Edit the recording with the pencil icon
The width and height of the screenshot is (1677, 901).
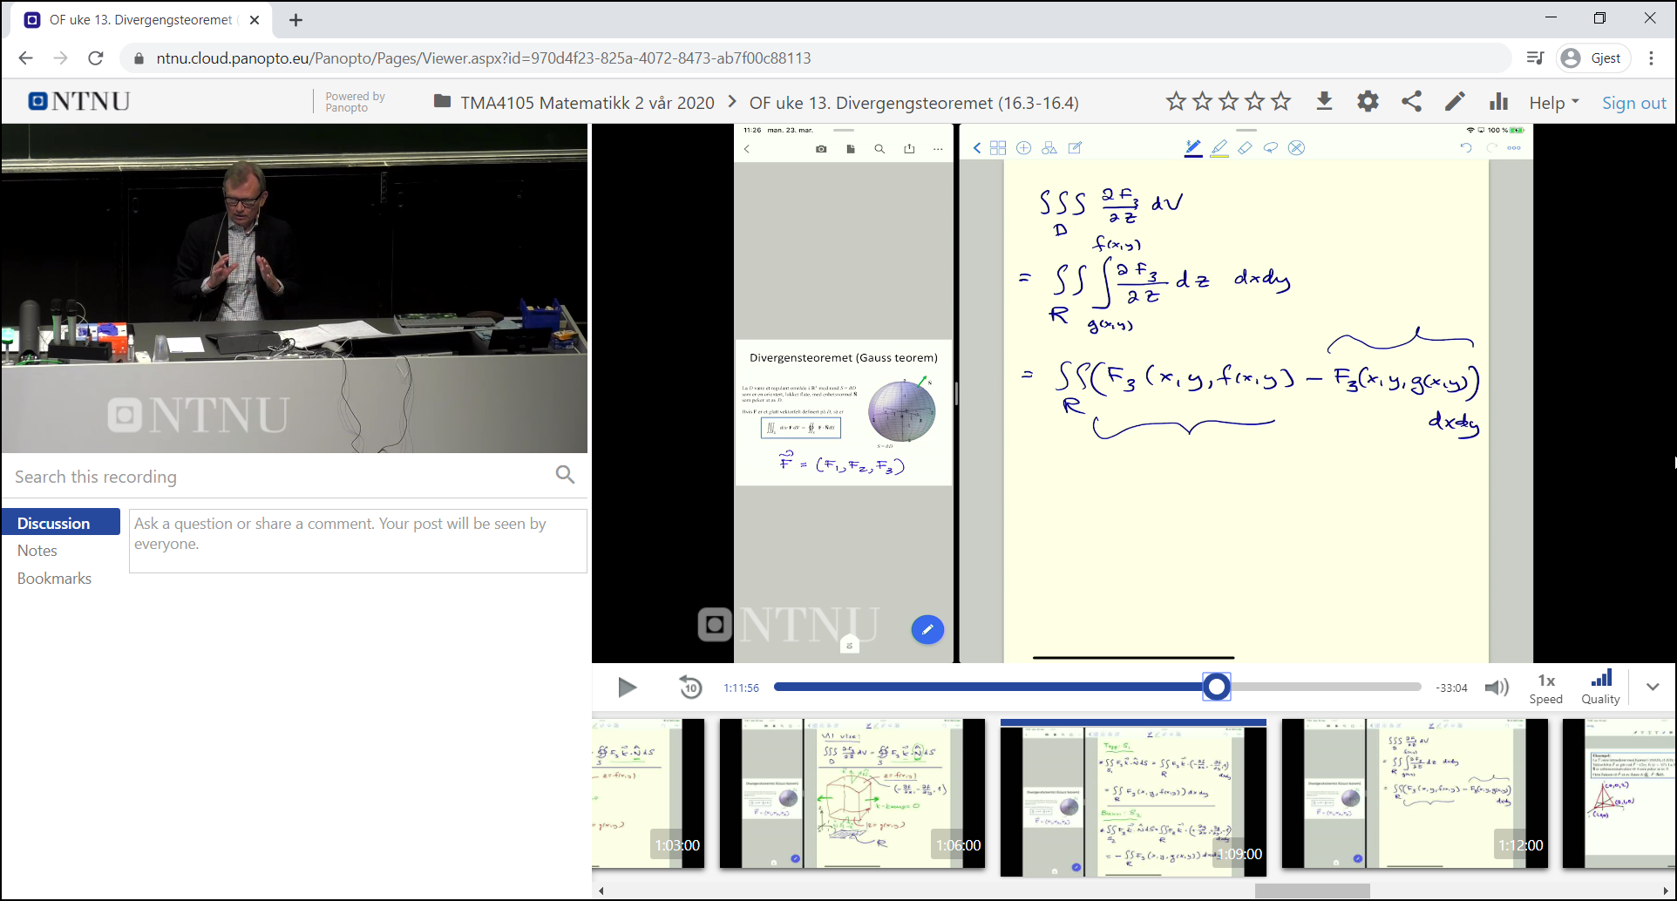click(x=1455, y=102)
